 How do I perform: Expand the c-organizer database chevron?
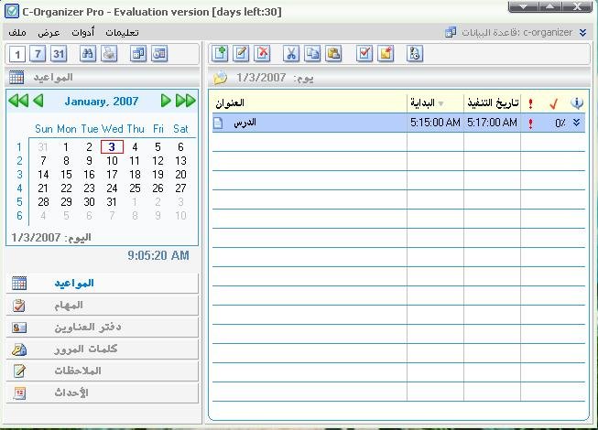click(x=582, y=33)
